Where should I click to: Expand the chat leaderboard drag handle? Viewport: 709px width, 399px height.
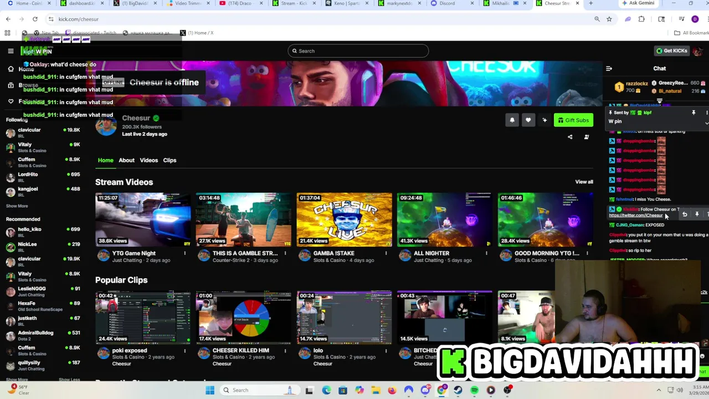(659, 102)
